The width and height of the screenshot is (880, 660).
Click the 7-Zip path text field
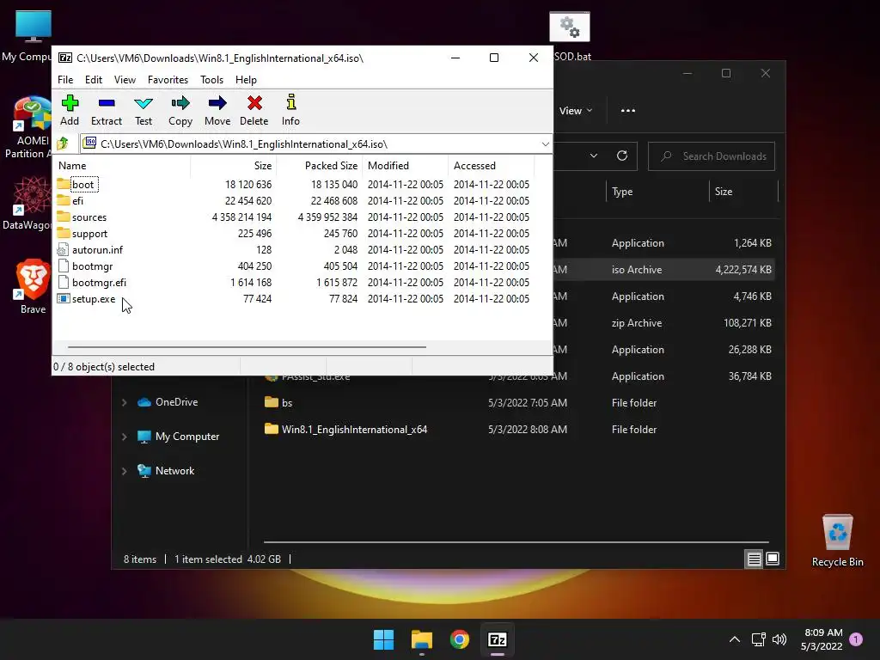tap(311, 144)
